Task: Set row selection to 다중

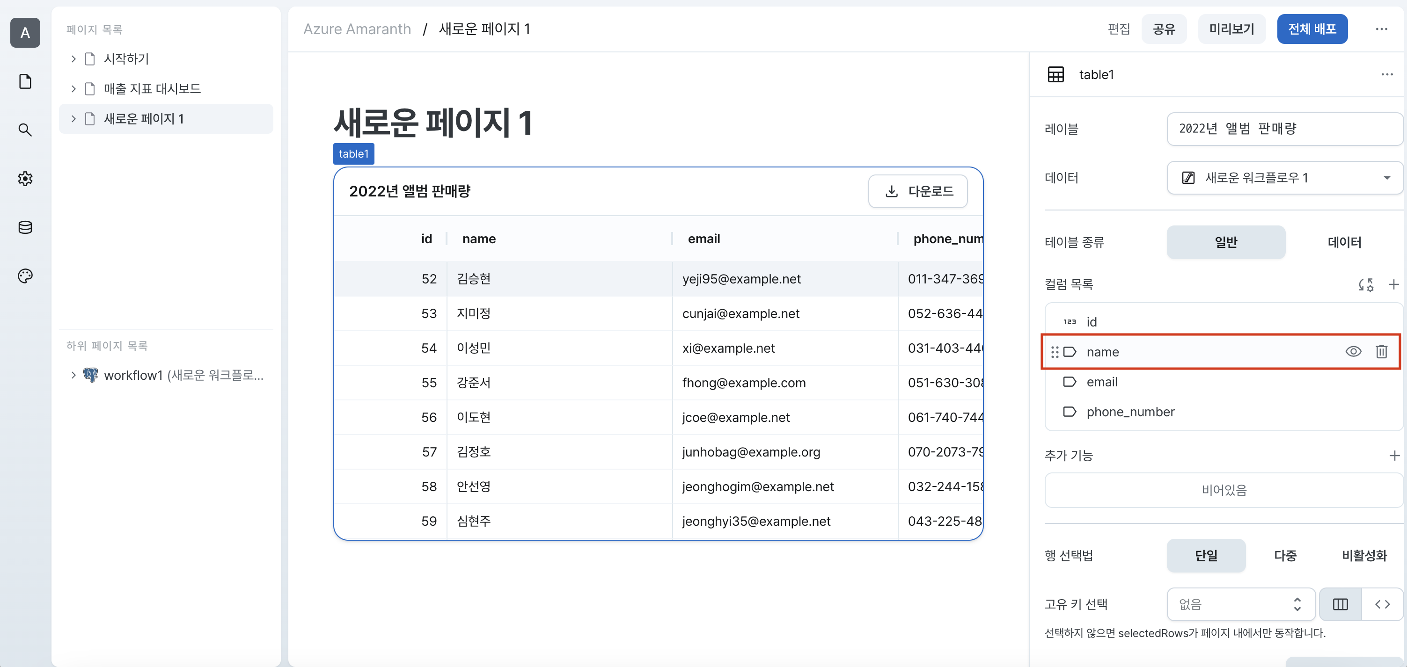Action: [x=1285, y=556]
